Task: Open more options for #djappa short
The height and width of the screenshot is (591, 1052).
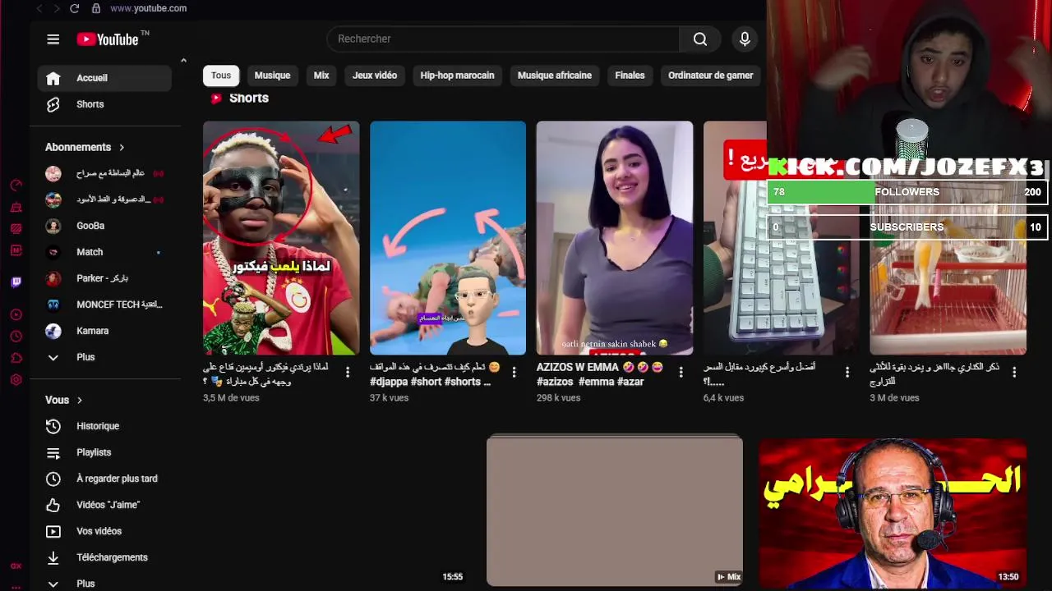Action: pos(514,372)
